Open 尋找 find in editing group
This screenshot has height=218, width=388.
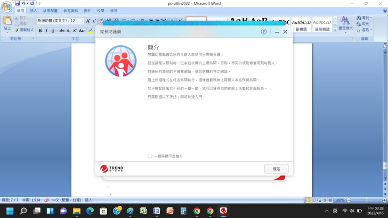[x=364, y=18]
